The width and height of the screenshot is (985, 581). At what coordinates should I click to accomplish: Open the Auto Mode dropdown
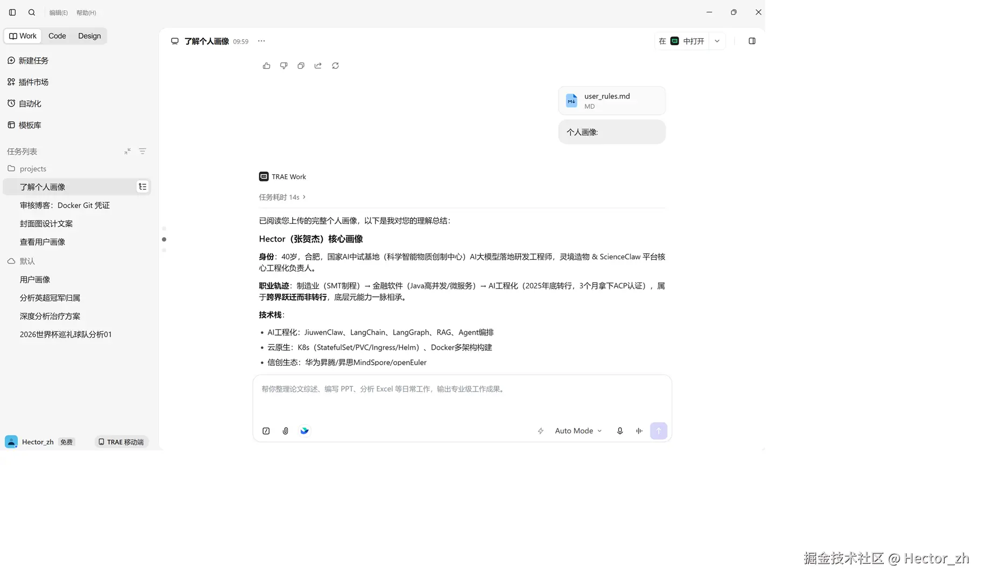(578, 431)
